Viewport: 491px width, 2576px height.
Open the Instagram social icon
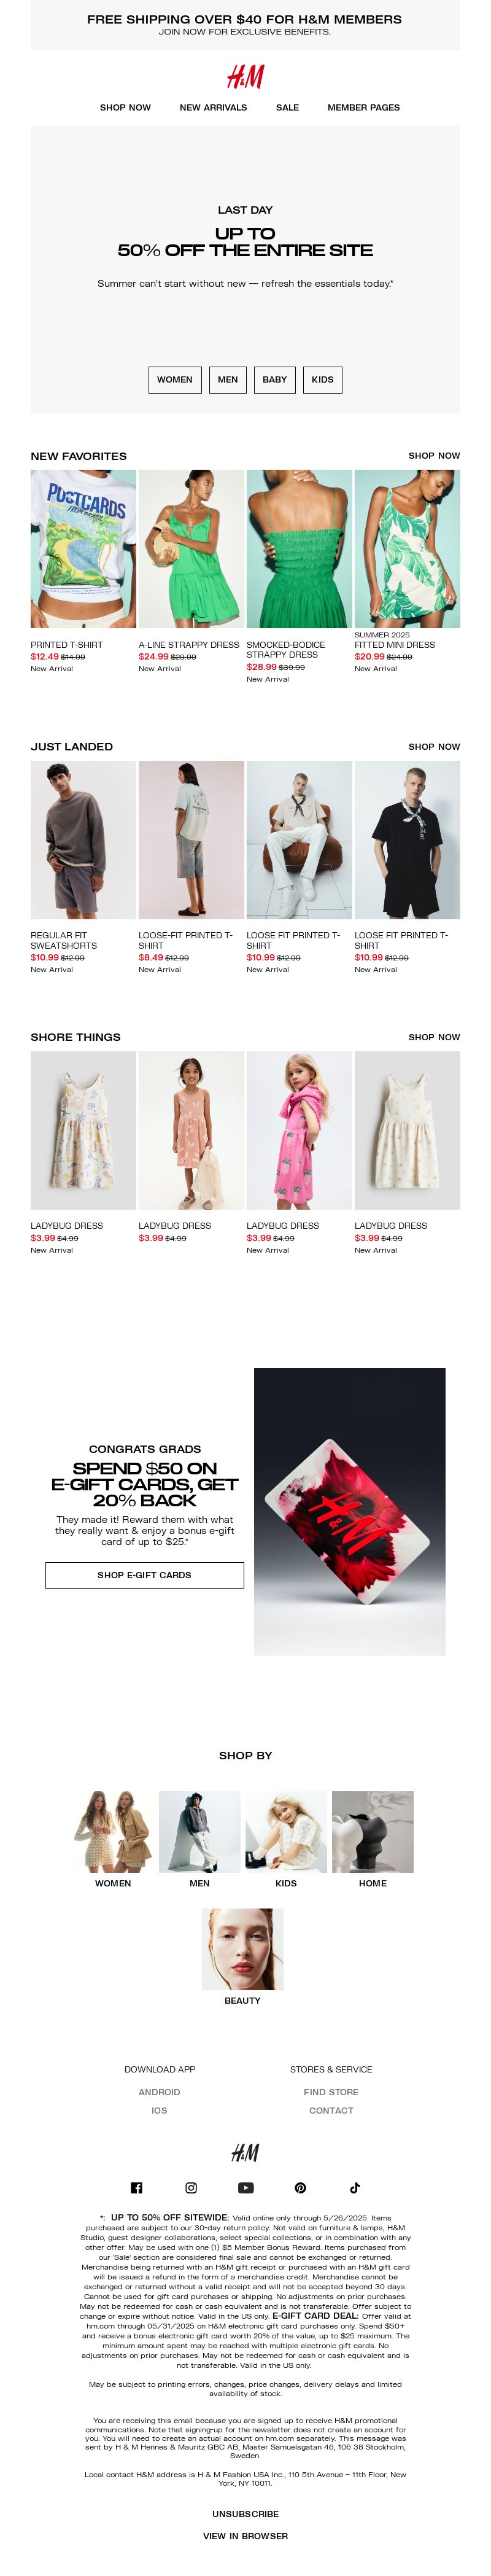[x=191, y=2187]
